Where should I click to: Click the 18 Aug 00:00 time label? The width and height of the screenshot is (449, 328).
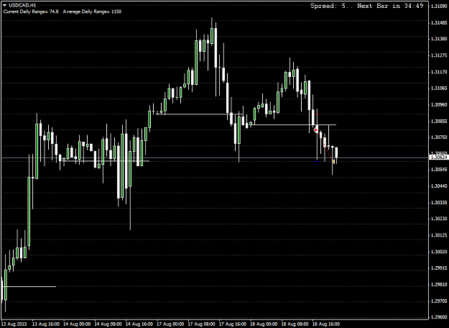point(264,324)
